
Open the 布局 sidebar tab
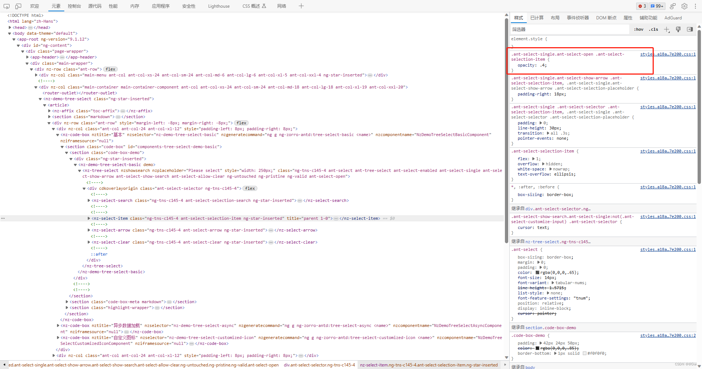coord(555,18)
